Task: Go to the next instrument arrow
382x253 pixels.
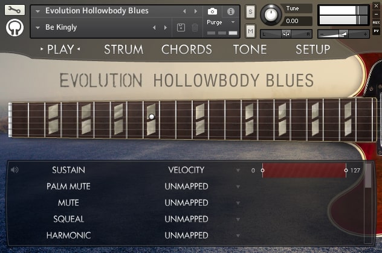Action: tap(196, 11)
